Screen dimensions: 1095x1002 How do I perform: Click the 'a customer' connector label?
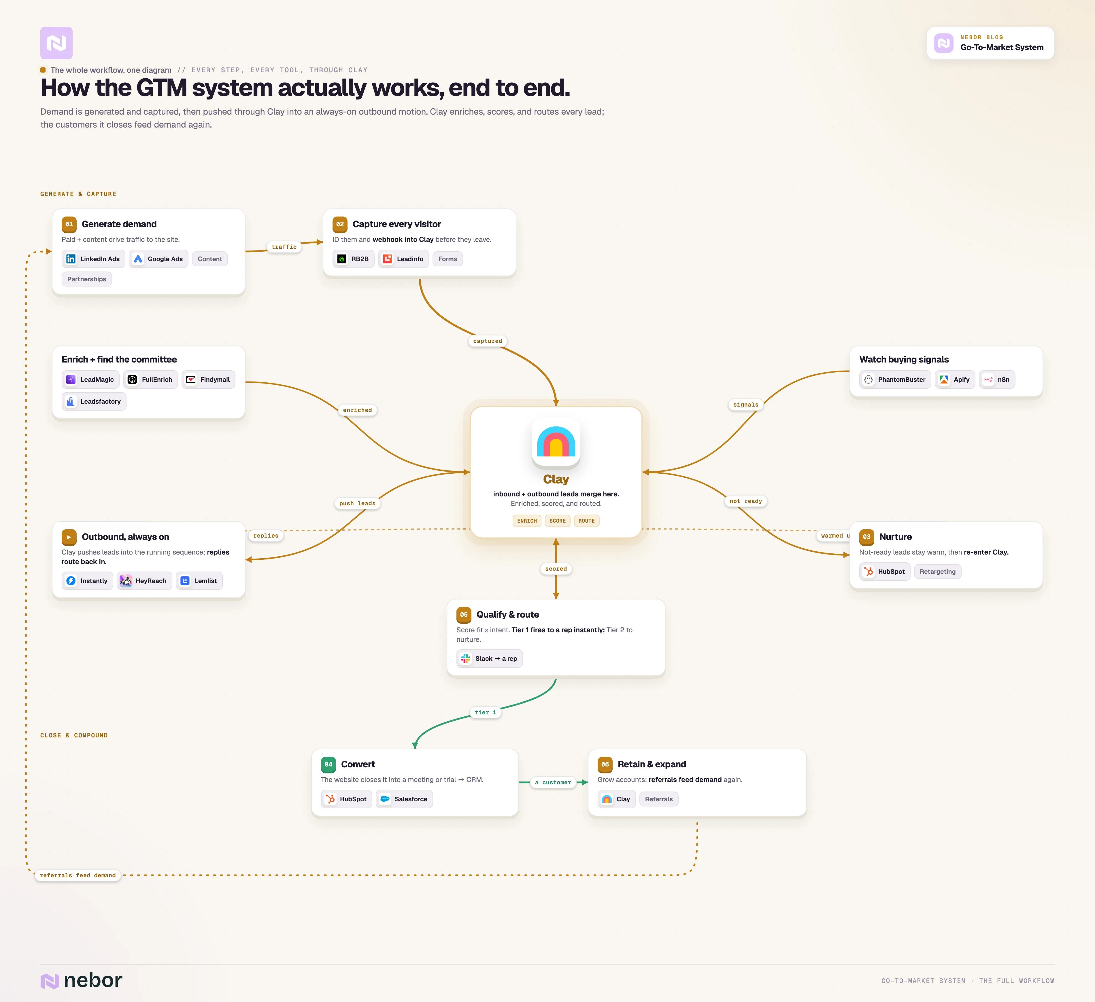553,783
